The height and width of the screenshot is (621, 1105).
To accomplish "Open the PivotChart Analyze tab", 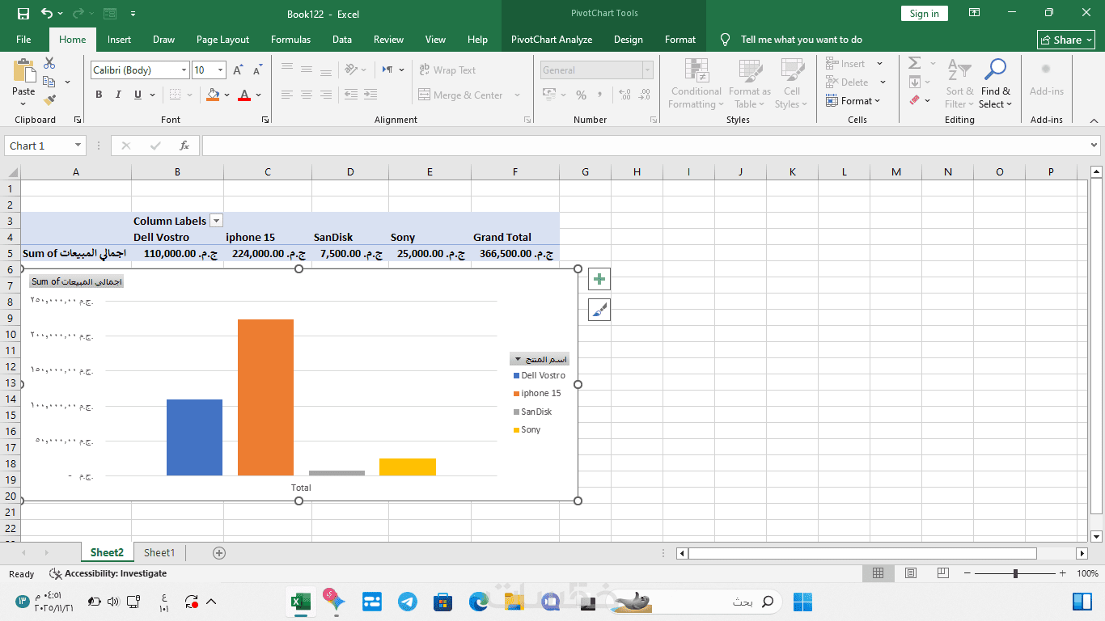I will click(x=552, y=40).
